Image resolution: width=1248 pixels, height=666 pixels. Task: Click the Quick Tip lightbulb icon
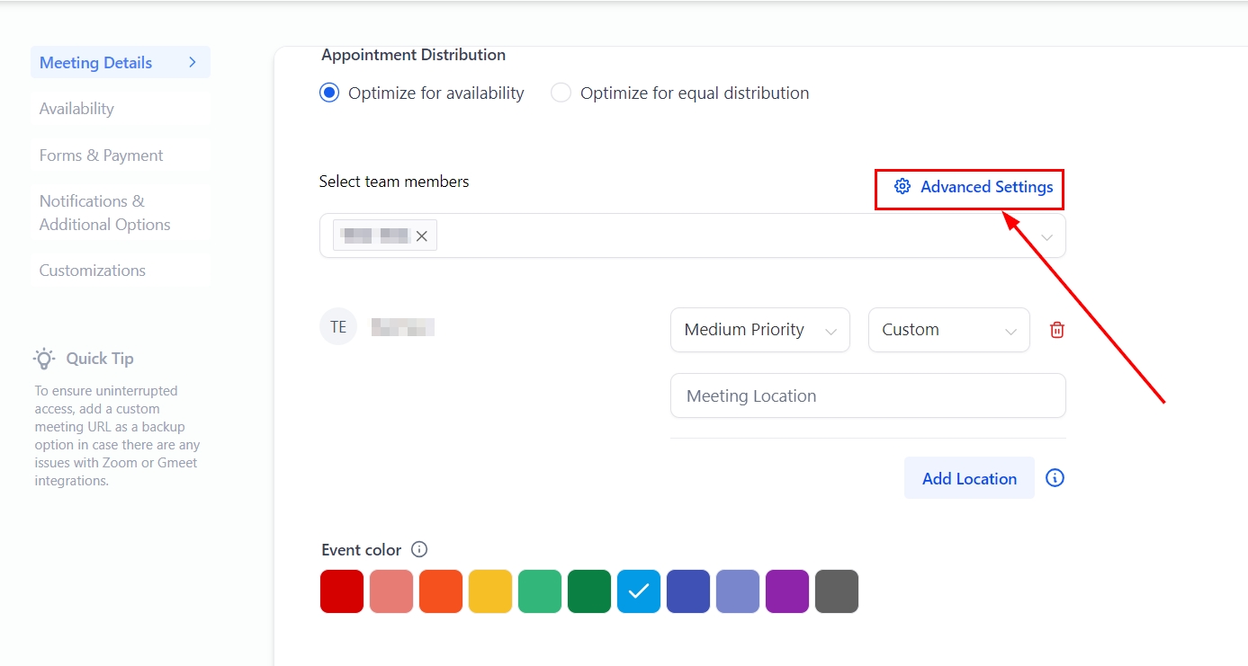(44, 359)
